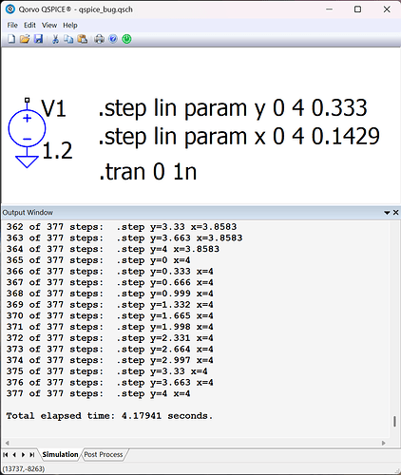Open help with the blue question icon
401x475 pixels.
(x=113, y=39)
